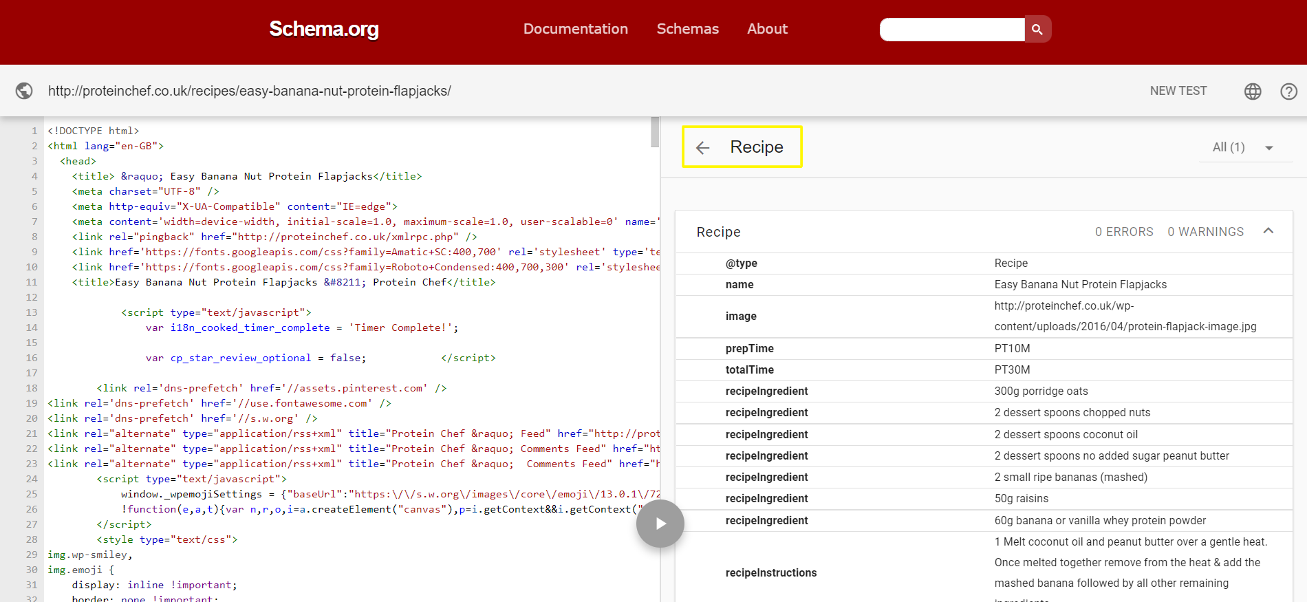Open the Documentation menu
1307x602 pixels.
pyautogui.click(x=576, y=29)
